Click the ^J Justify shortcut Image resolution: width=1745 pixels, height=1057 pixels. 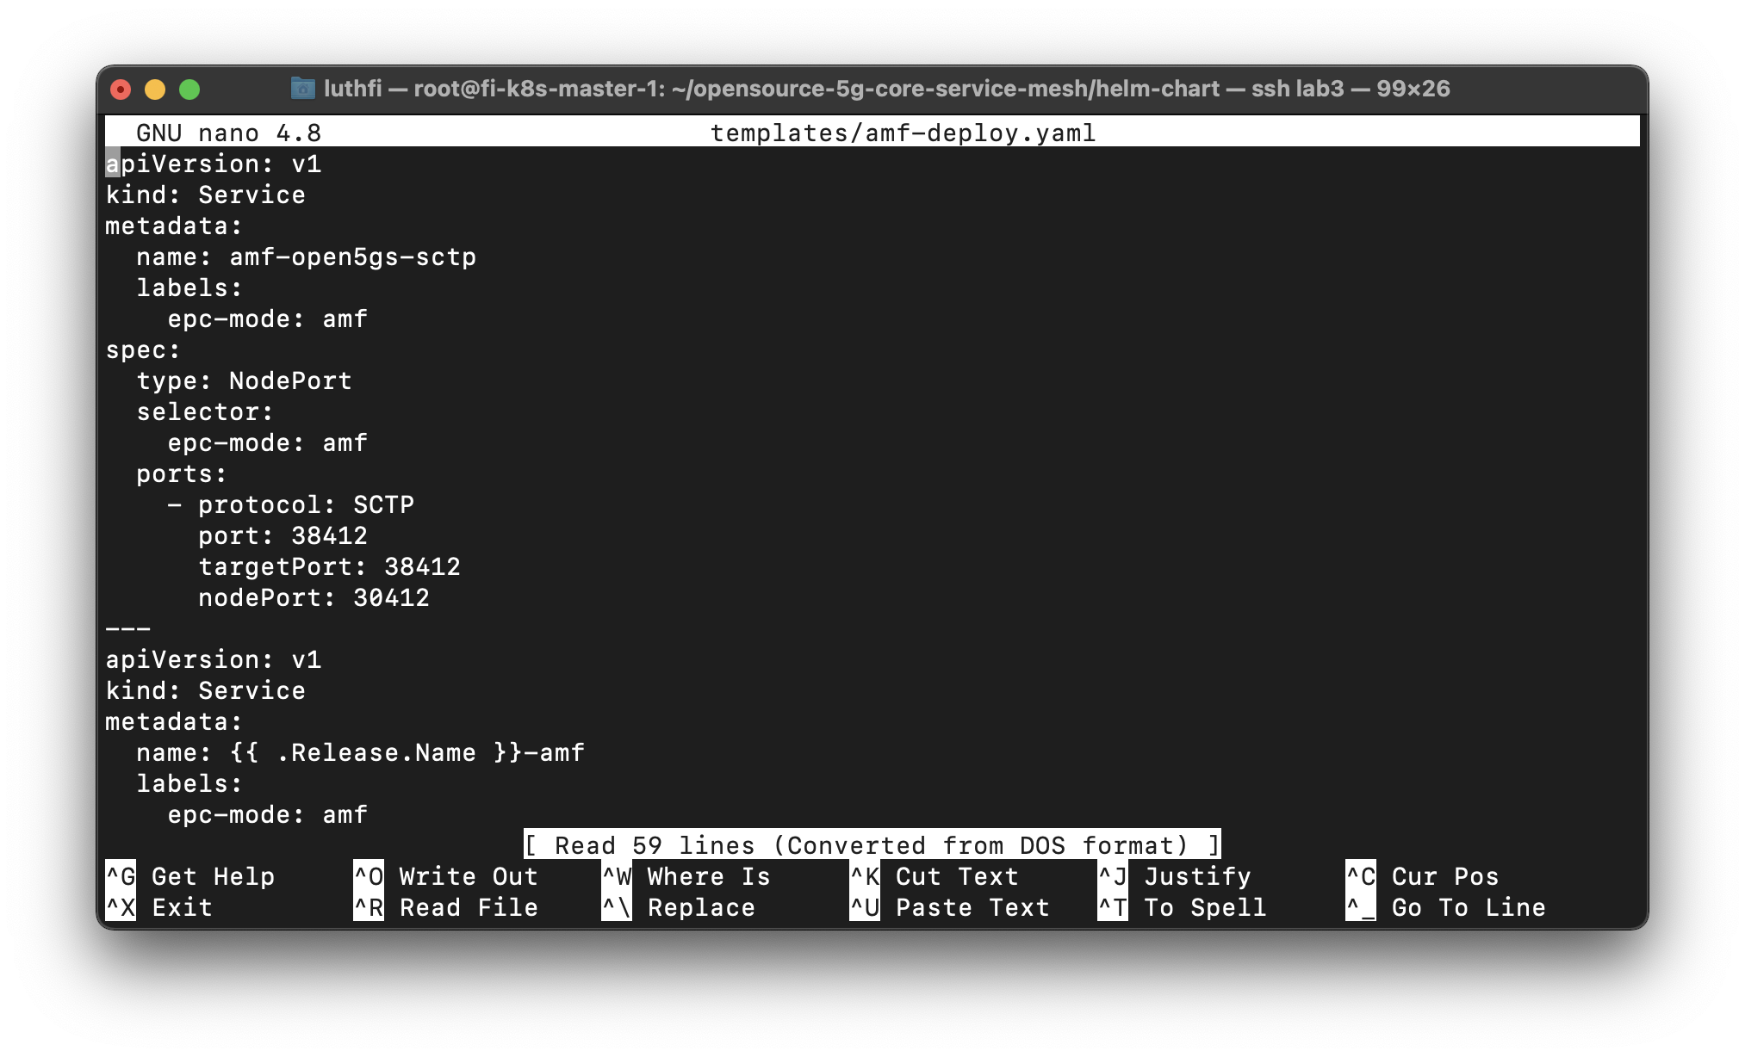[1175, 876]
